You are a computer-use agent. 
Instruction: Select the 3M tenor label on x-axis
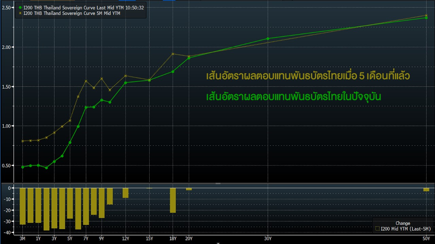pyautogui.click(x=22, y=238)
